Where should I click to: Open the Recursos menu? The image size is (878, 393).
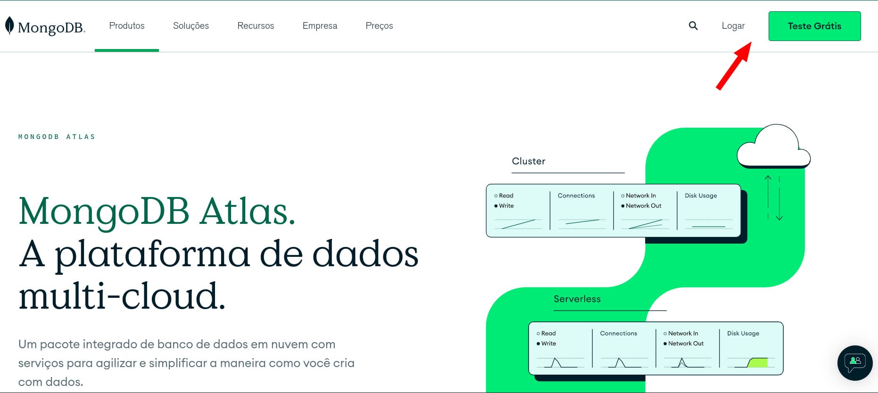point(256,26)
